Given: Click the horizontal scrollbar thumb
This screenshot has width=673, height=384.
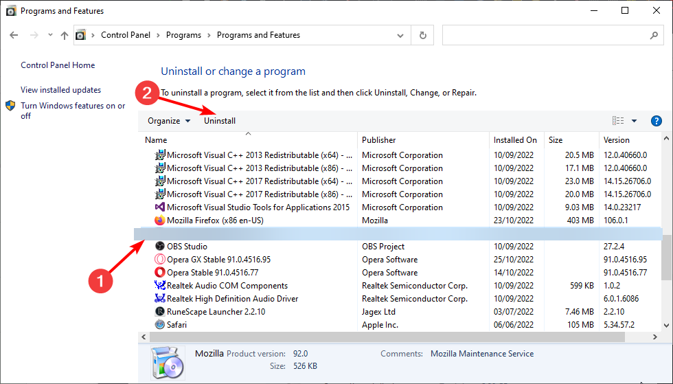Looking at the screenshot, I should (387, 337).
